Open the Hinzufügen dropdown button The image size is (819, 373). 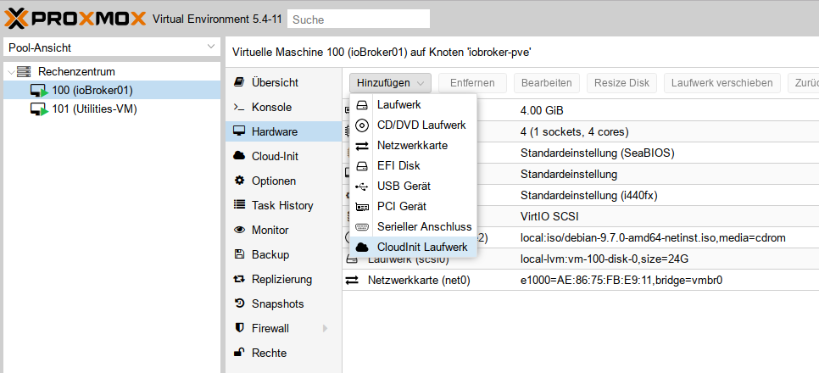(x=390, y=83)
